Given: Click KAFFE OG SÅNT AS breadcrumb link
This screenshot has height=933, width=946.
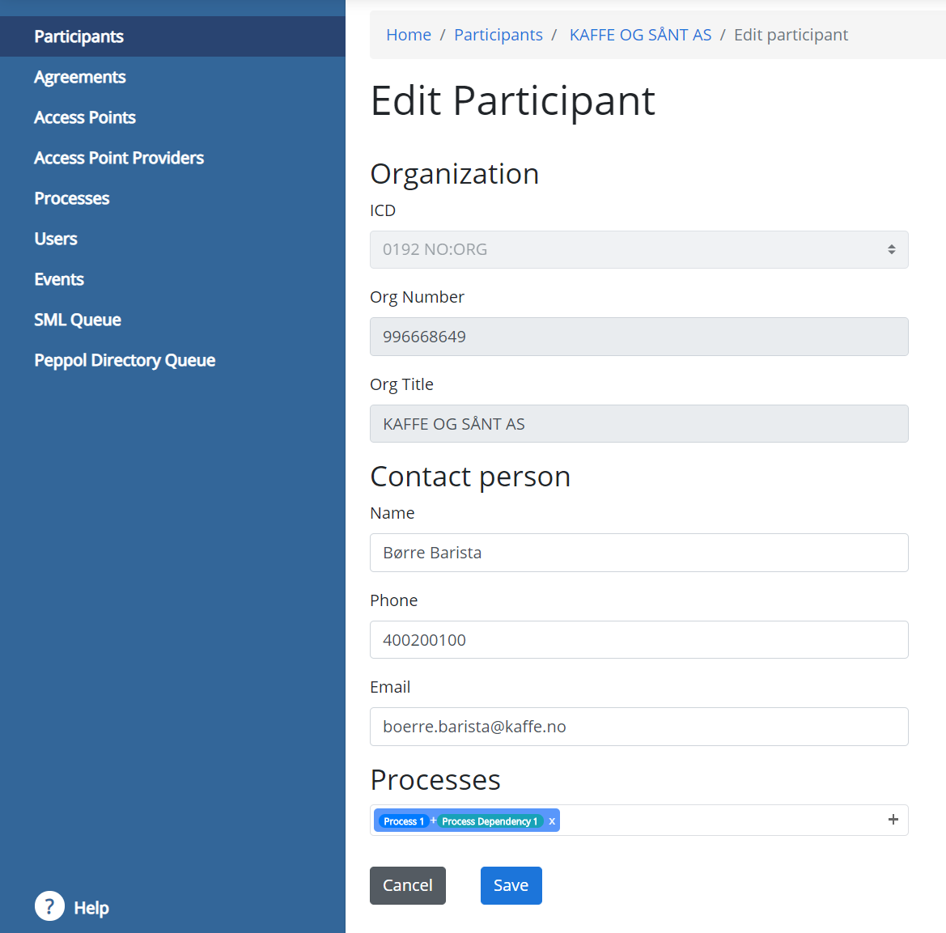Looking at the screenshot, I should (640, 35).
